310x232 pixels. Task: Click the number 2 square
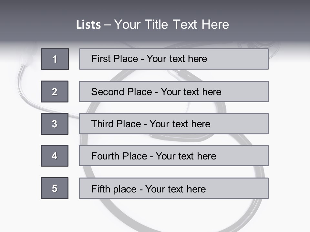point(55,92)
